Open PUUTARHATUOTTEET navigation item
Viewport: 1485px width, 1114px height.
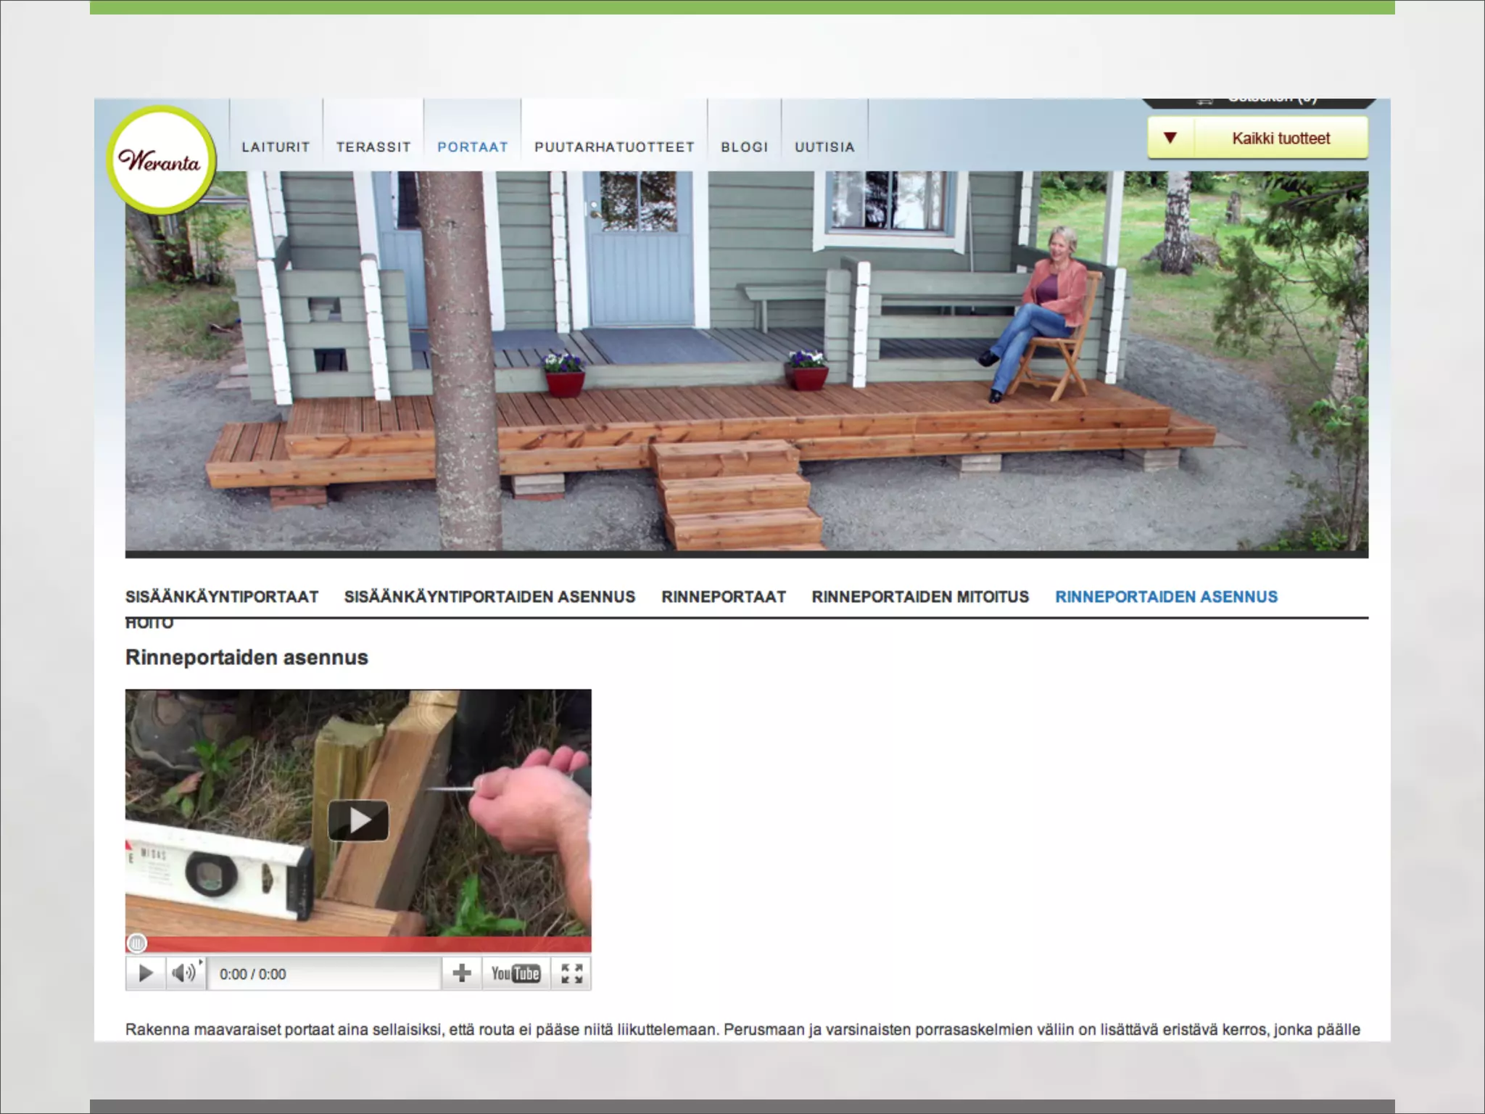click(x=614, y=147)
